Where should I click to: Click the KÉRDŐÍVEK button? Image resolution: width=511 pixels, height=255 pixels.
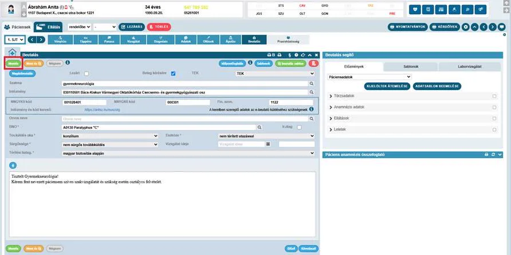click(x=445, y=27)
